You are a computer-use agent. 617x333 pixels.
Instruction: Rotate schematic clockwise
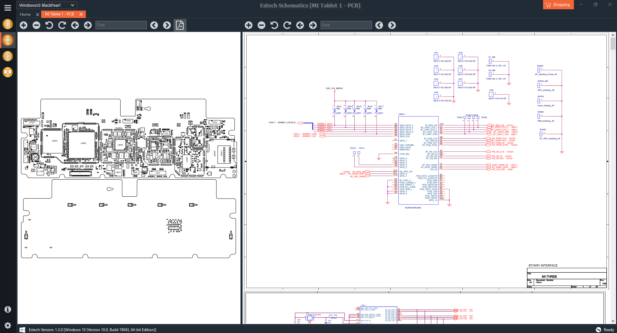pyautogui.click(x=287, y=25)
